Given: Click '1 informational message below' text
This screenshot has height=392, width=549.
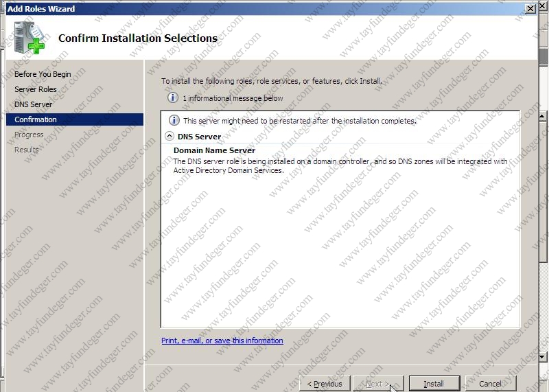Looking at the screenshot, I should (x=233, y=98).
